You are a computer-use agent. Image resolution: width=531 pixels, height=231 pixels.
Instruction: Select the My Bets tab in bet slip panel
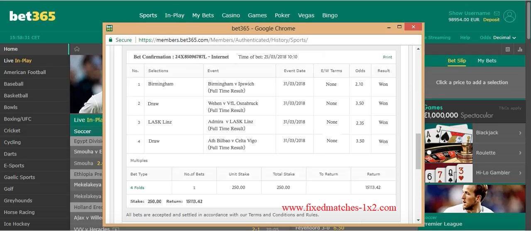487,61
